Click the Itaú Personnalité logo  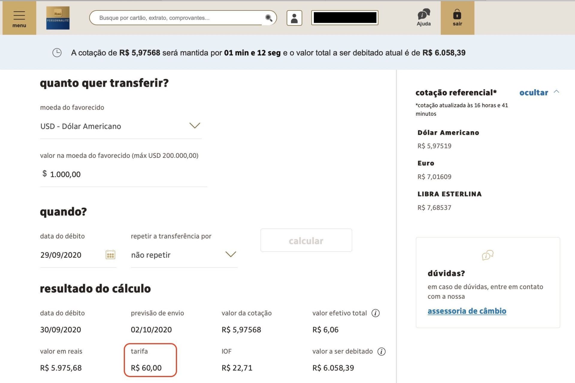[58, 18]
